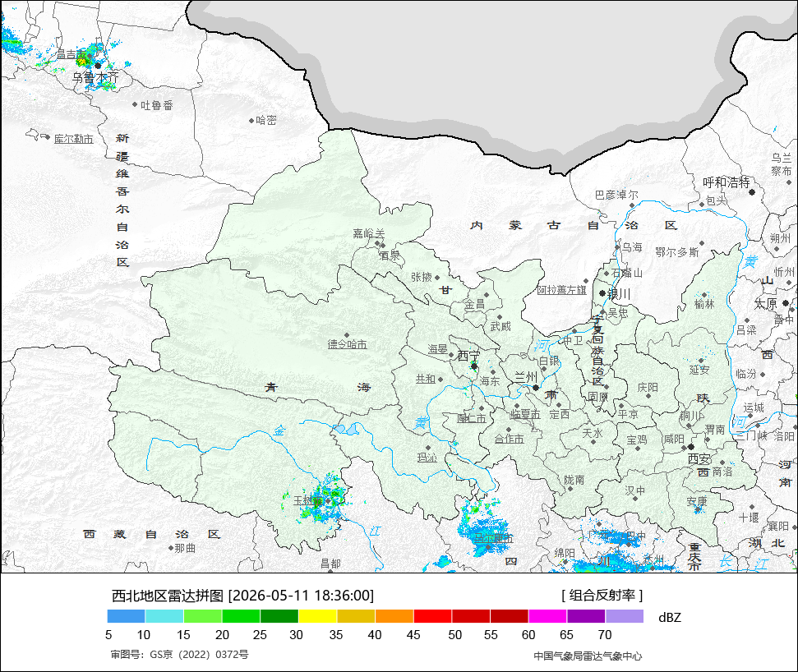Image resolution: width=798 pixels, height=672 pixels.
Task: Click the bright red 45 dBZ swatch
Action: (432, 617)
